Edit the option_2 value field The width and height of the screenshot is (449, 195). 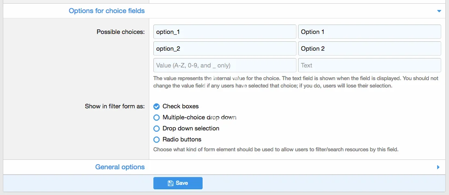click(224, 49)
